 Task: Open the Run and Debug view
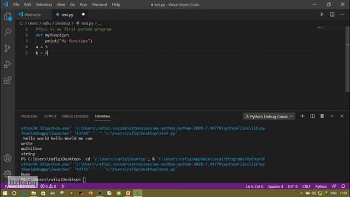pos(7,65)
